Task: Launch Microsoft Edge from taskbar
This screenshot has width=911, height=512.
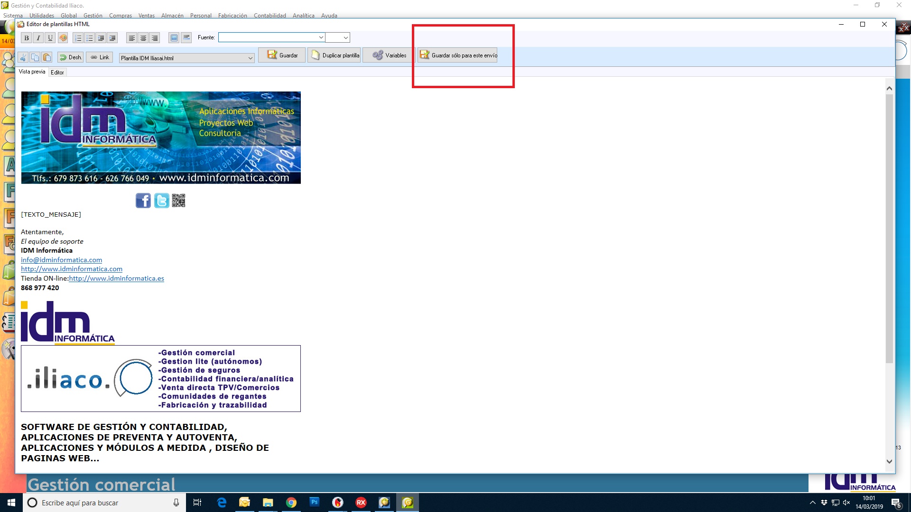Action: [222, 503]
